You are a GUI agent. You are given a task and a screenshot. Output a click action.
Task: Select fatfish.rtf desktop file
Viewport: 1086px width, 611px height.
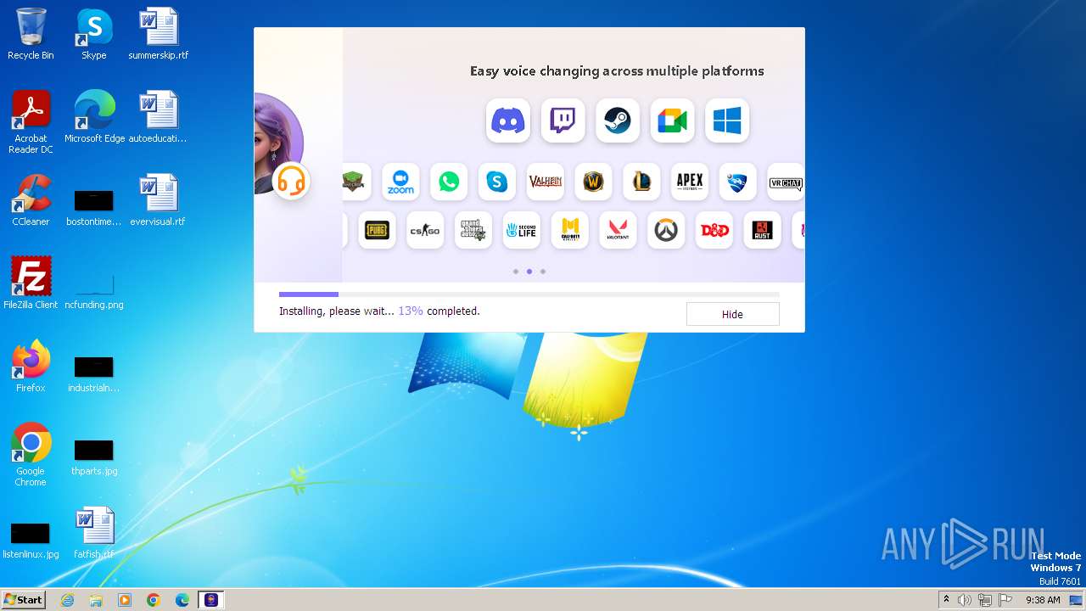tap(94, 533)
